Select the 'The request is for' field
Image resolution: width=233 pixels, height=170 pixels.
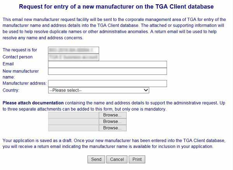tap(73, 50)
